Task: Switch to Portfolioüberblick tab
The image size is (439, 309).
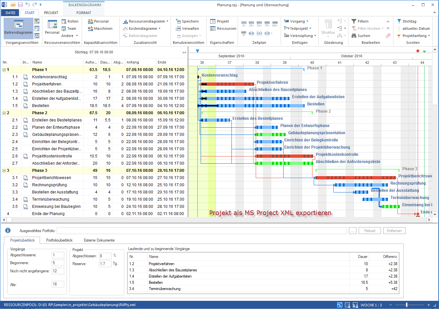Action: pyautogui.click(x=59, y=240)
